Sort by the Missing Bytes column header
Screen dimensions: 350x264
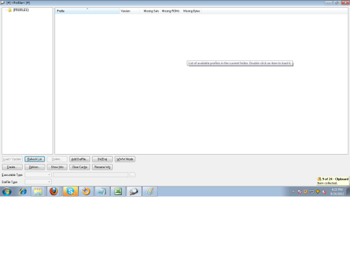tap(191, 11)
